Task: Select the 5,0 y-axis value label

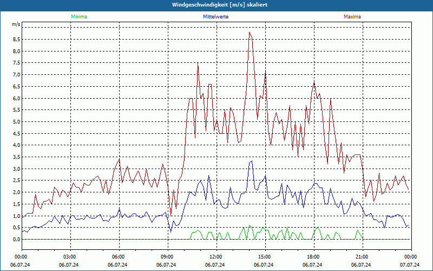Action: coord(16,122)
